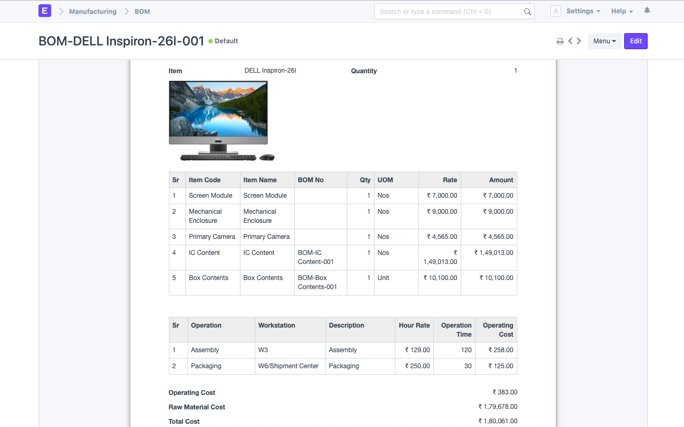This screenshot has height=427, width=684.
Task: Focus the search command input field
Action: (x=449, y=12)
